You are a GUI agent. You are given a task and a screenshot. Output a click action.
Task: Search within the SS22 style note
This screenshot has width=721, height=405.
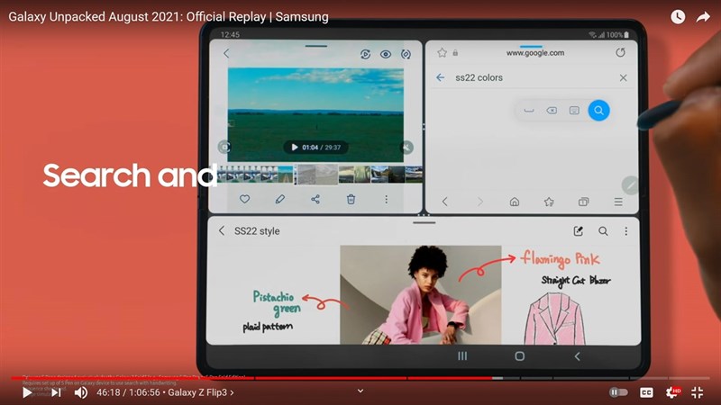603,231
